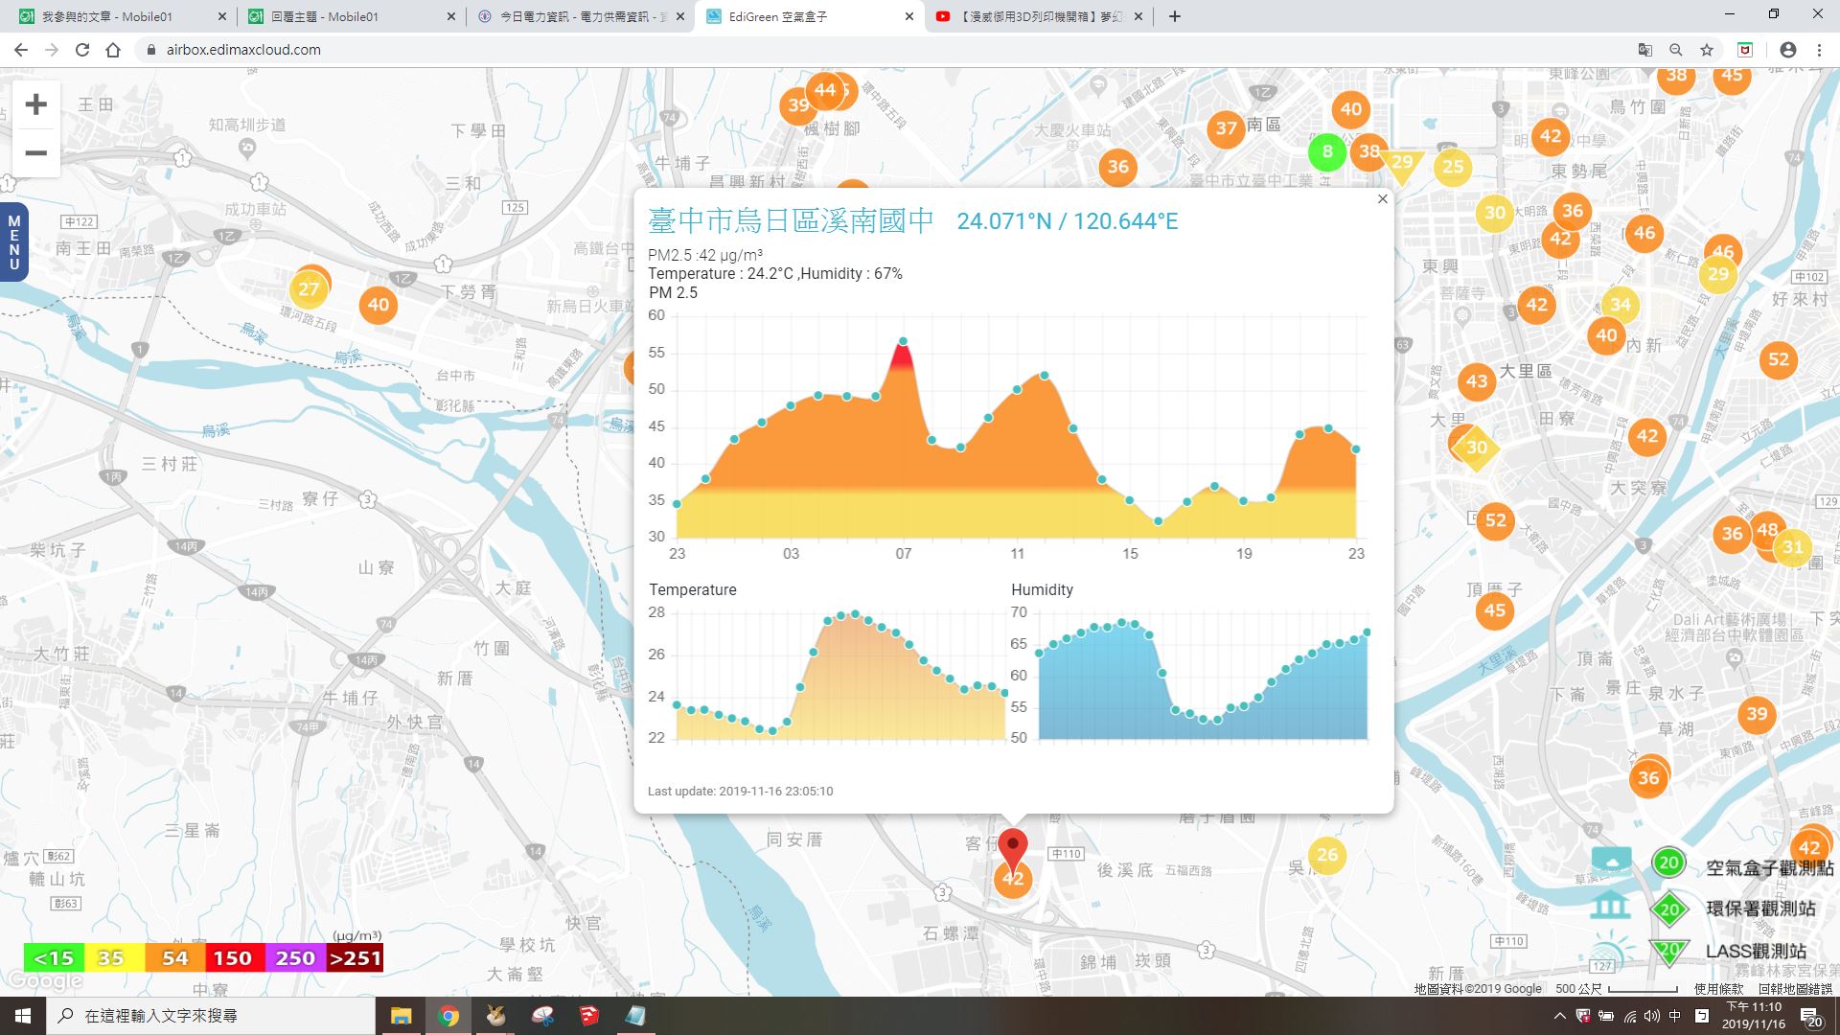The width and height of the screenshot is (1840, 1035).
Task: Show hidden system tray icons
Action: (1559, 1016)
